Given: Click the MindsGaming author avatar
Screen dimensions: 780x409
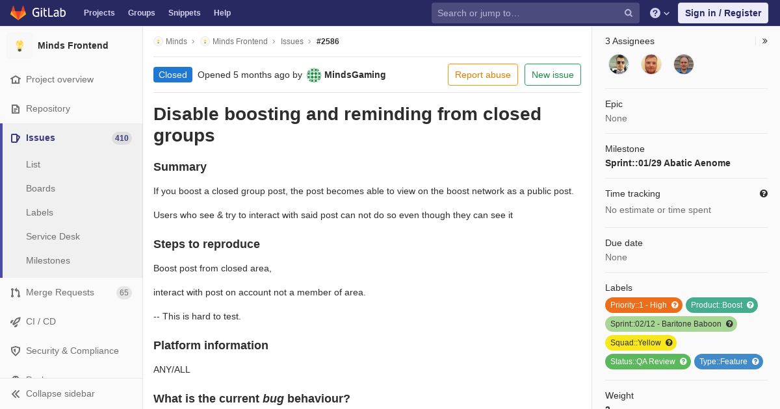Looking at the screenshot, I should point(314,75).
